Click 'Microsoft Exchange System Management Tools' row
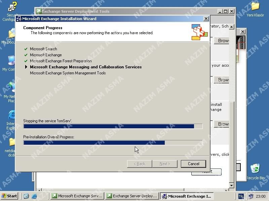The height and width of the screenshot is (201, 269). tap(68, 73)
